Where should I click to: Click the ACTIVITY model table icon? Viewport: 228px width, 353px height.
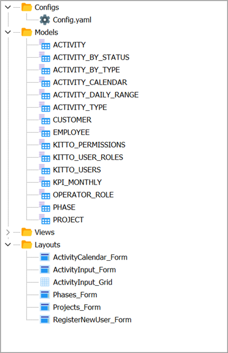click(45, 45)
